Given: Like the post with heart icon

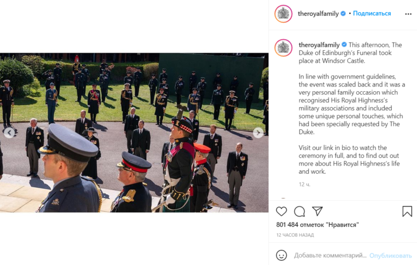Looking at the screenshot, I should 281,211.
